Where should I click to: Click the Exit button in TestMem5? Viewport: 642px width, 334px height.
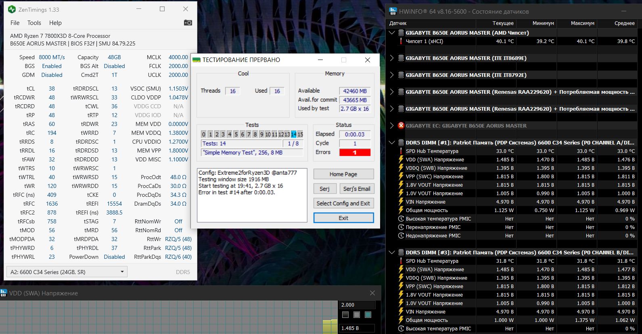pyautogui.click(x=343, y=218)
